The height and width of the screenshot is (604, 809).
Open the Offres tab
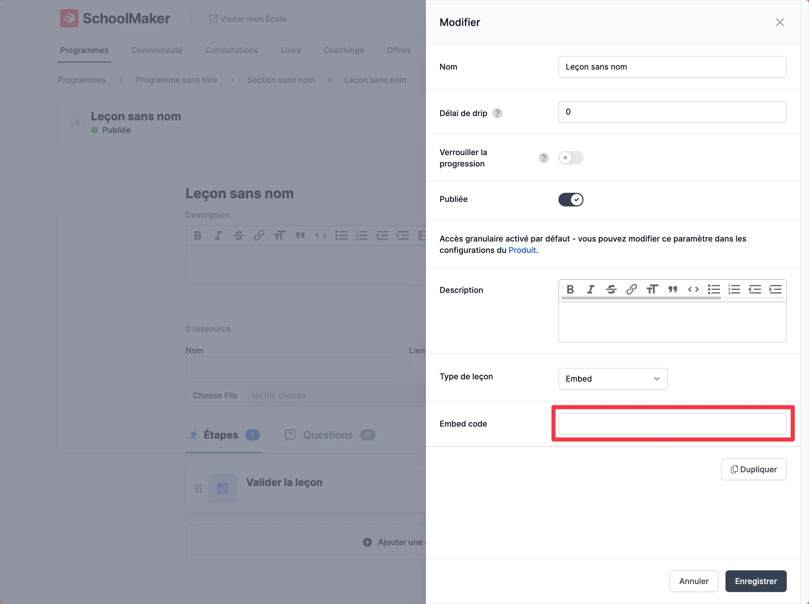click(x=399, y=50)
